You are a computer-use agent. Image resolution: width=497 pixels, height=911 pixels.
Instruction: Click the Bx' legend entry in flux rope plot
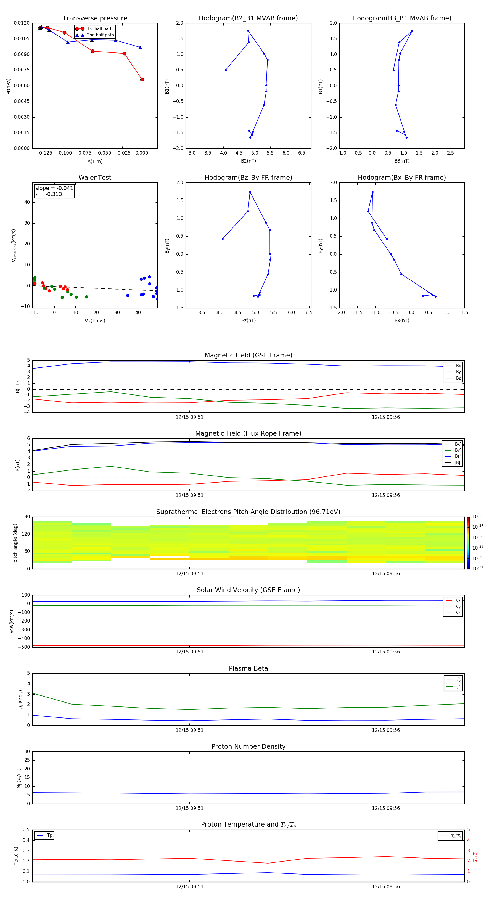(x=453, y=444)
